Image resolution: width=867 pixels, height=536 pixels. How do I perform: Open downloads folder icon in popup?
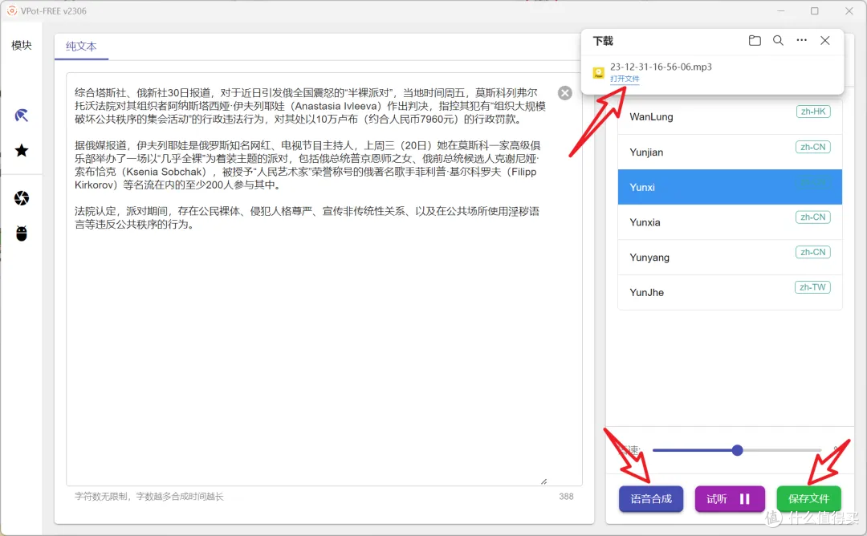tap(755, 40)
